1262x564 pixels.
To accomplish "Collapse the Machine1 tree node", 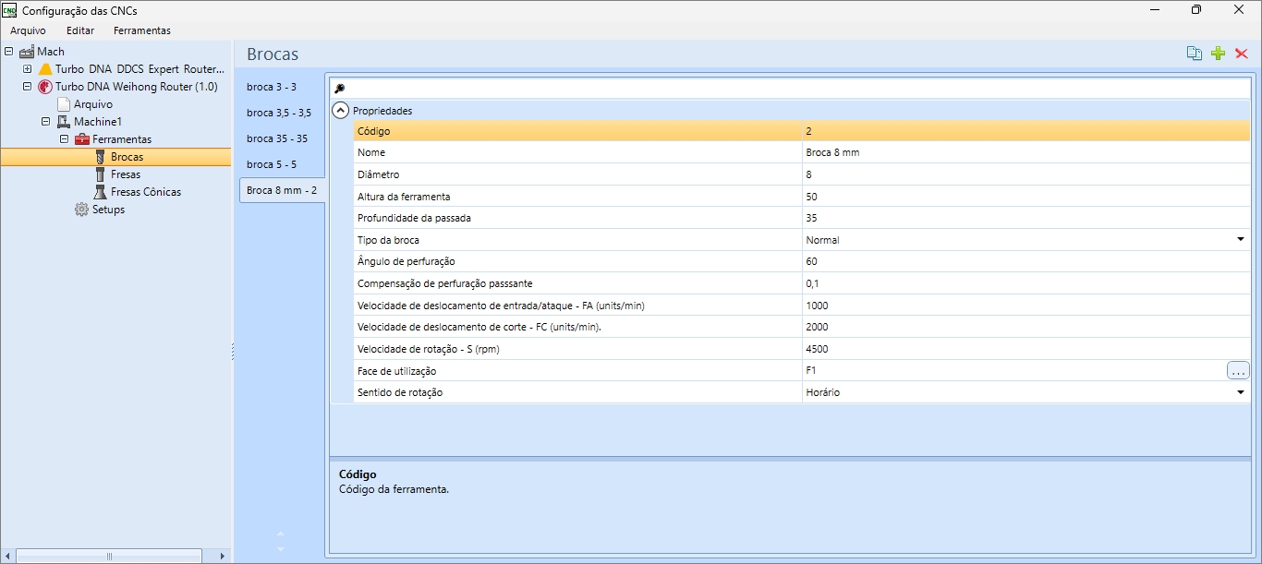I will 46,122.
